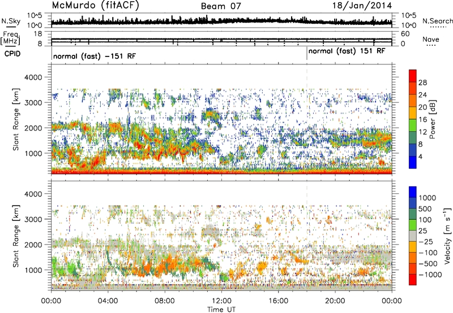This screenshot has height=313, width=453.
Task: Click the Velocity [m s-1] color bar label
Action: point(447,236)
